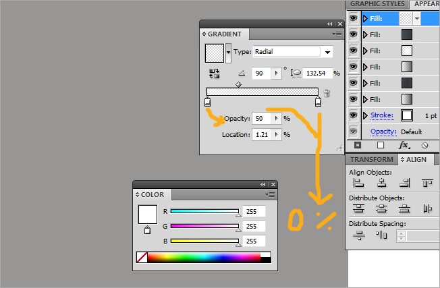Delete gradient stop with trash icon
This screenshot has height=288, width=440.
pos(327,93)
